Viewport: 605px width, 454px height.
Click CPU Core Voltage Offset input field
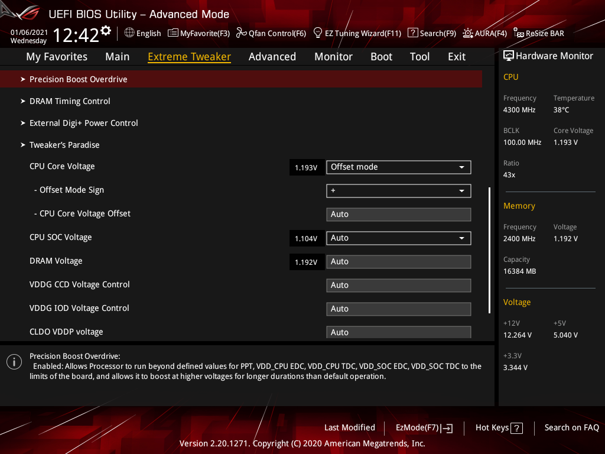coord(399,215)
